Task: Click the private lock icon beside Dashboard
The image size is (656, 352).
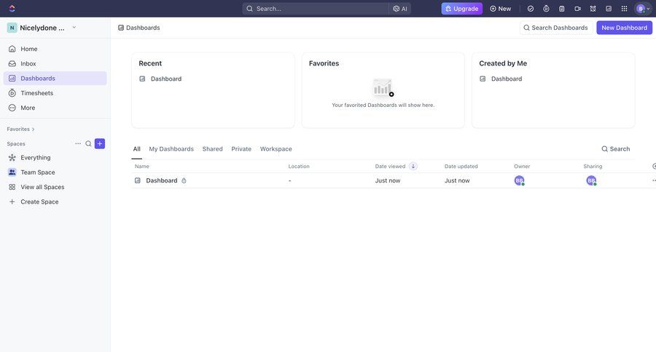Action: coord(184,180)
